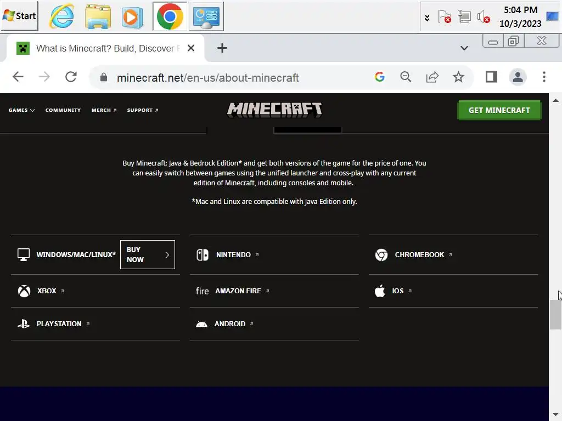
Task: Open the Chrome three-dot menu
Action: coord(544,77)
